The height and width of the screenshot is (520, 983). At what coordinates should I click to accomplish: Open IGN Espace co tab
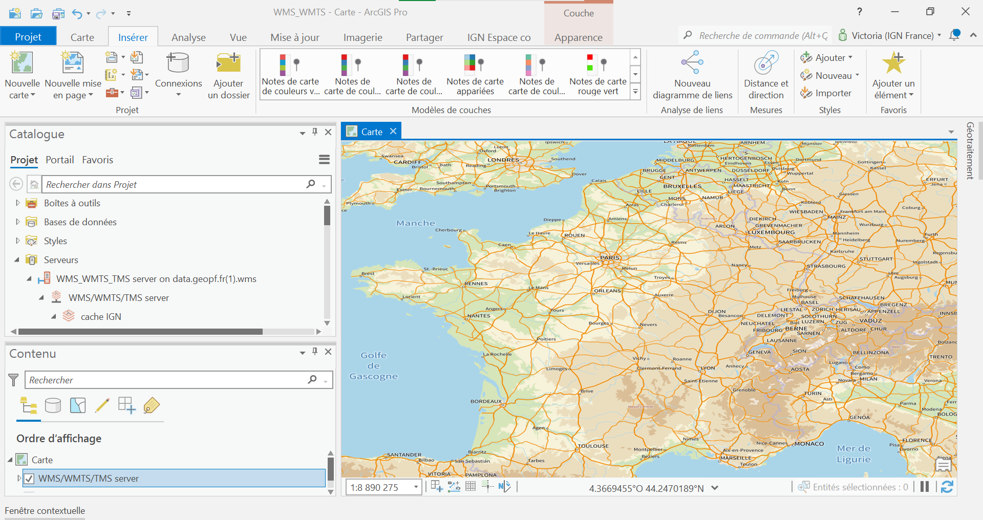499,37
